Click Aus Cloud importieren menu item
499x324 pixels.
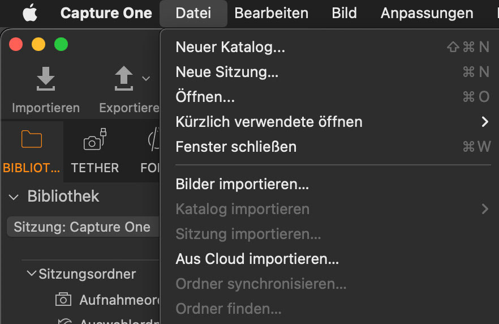(x=257, y=259)
